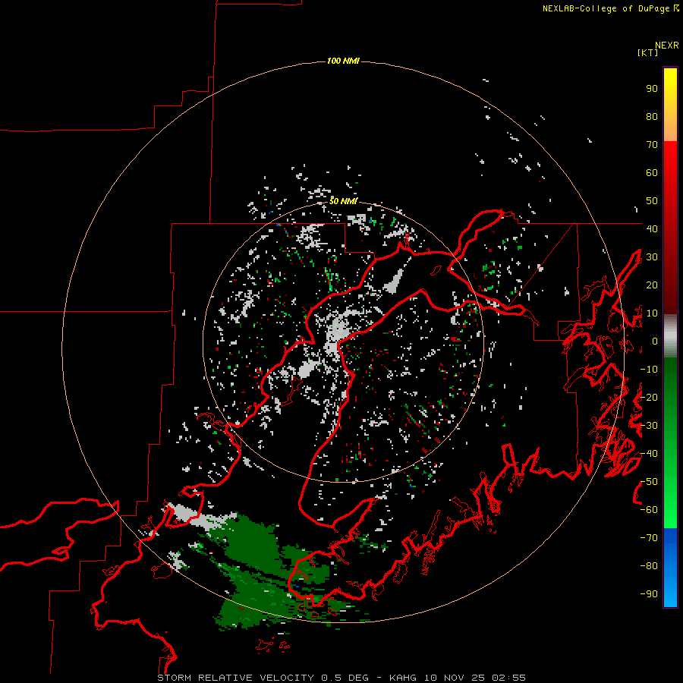
Task: Select the "[KT]" units label
Action: point(648,52)
